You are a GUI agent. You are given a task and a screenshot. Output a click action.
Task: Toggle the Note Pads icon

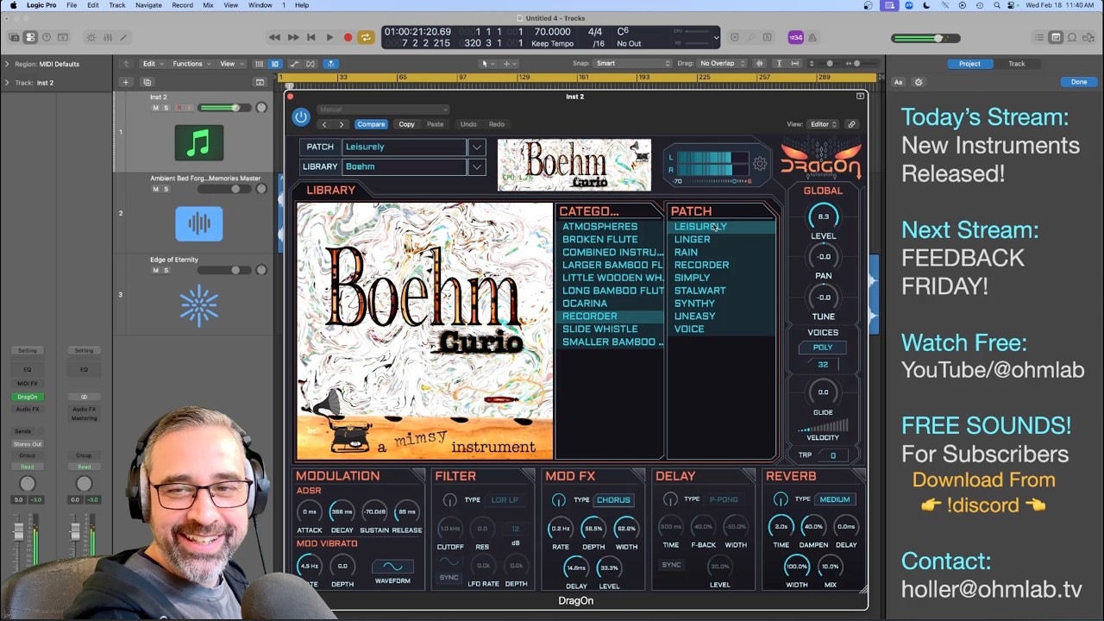pyautogui.click(x=1056, y=37)
